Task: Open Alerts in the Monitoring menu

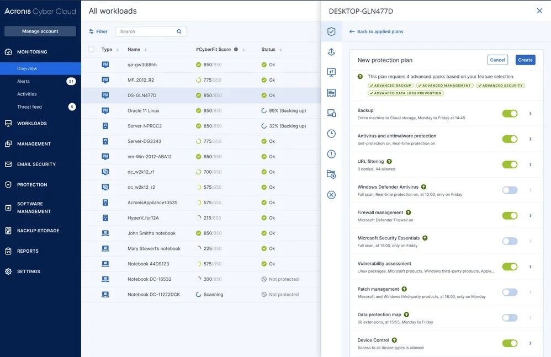Action: 23,81
